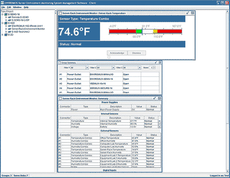Click maximize icon on Group Summary panel
The width and height of the screenshot is (230, 178).
coord(160,62)
